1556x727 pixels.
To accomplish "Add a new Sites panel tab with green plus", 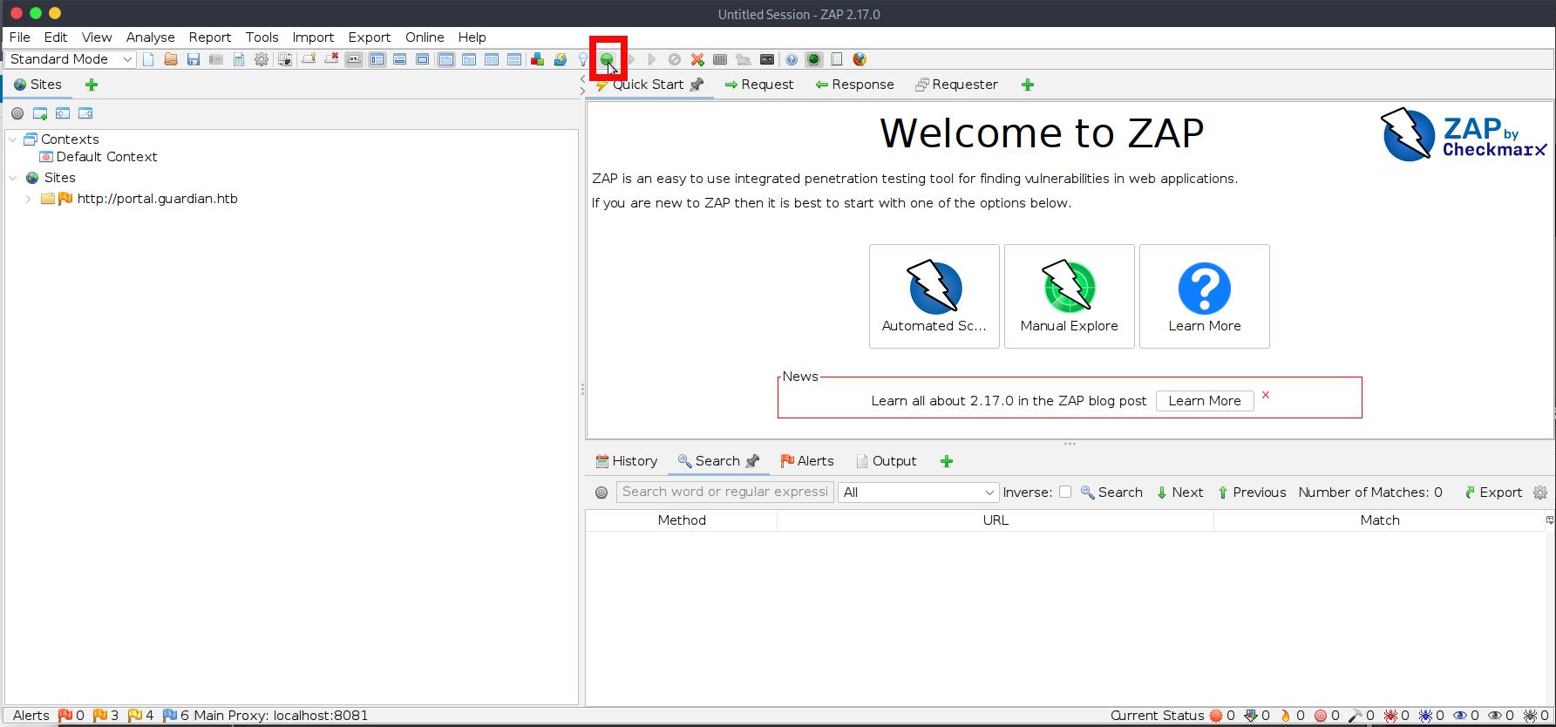I will tap(92, 85).
